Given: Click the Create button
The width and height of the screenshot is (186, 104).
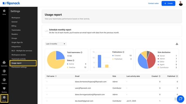Looking at the screenshot, I should [168, 4].
